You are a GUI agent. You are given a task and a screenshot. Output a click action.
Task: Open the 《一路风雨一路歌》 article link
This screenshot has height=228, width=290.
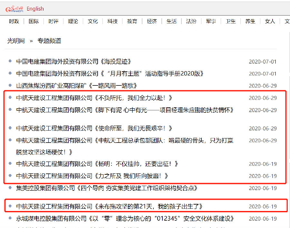point(77,86)
